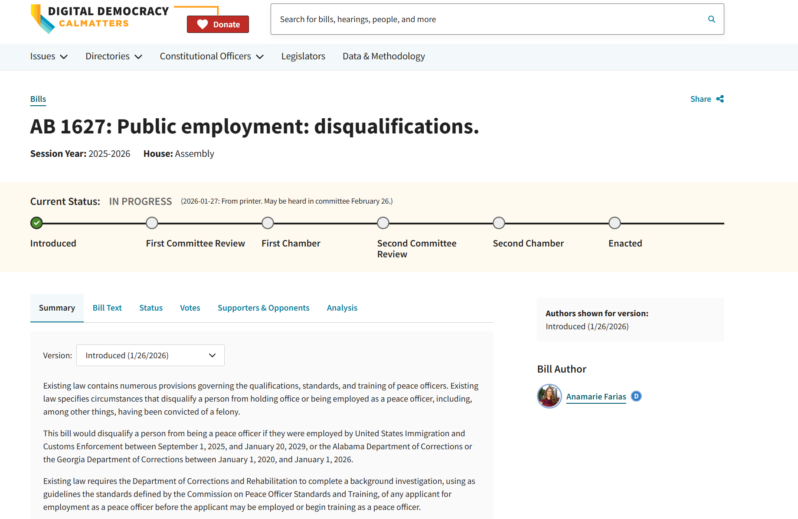
Task: Click the green Introduced checkmark step
Action: (36, 223)
